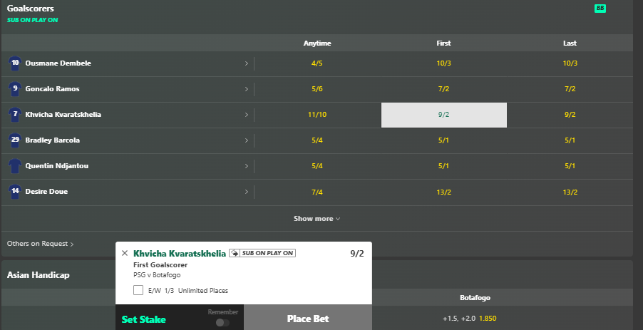Select Botafogo +1.5, +2.0 at 1.850

coord(475,318)
